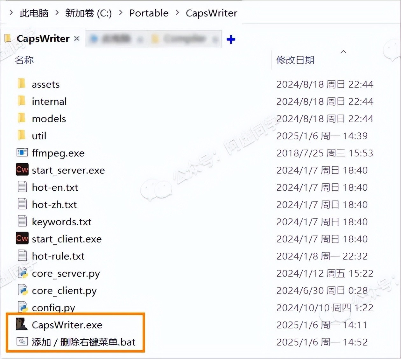
Task: Expand the chevron before CapsWriter breadcrumb
Action: click(177, 13)
